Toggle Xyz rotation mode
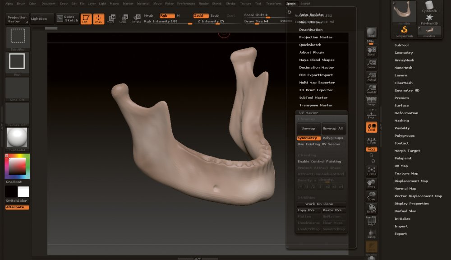Screen dimensions: 451x260 coord(371,149)
